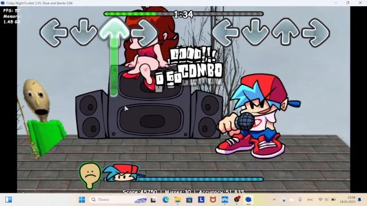
Task: Click the Score 45750 text
Action: pos(140,192)
